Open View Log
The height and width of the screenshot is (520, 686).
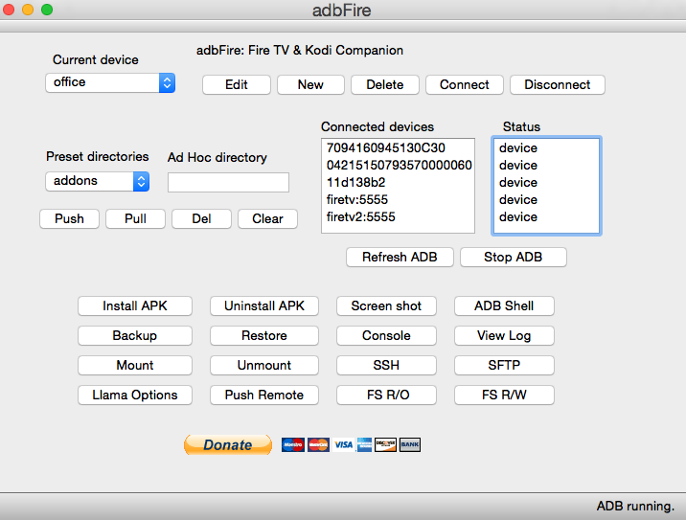coord(504,336)
